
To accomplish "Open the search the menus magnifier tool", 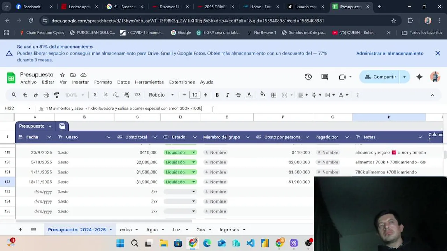I will 14,95.
